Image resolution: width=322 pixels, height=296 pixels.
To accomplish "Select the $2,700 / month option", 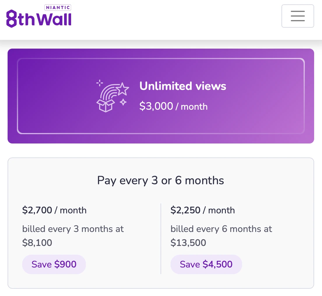I will [x=54, y=210].
